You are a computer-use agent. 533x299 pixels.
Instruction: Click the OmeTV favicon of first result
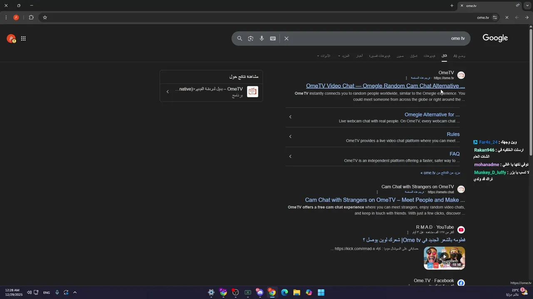(461, 75)
